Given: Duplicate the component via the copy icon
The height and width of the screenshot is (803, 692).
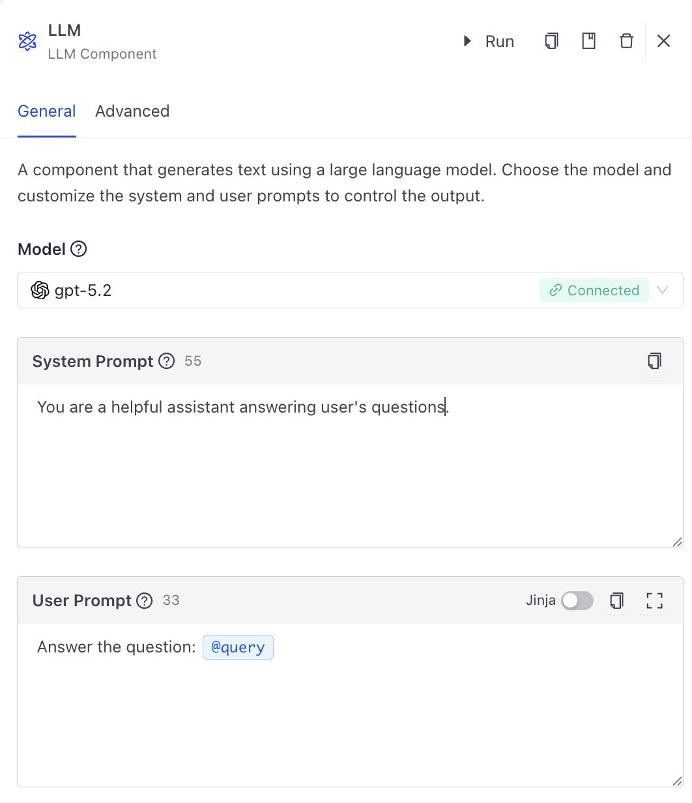Looking at the screenshot, I should point(551,40).
